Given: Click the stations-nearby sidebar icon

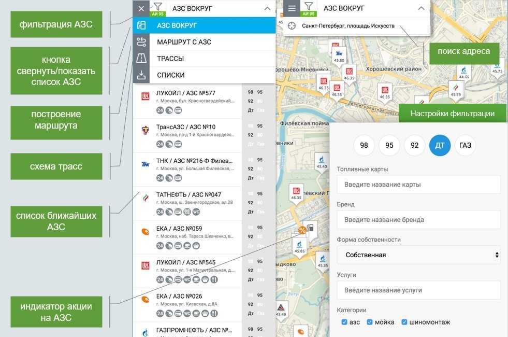Looking at the screenshot, I should tap(141, 25).
